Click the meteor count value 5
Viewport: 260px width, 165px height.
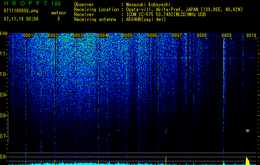click(x=59, y=19)
